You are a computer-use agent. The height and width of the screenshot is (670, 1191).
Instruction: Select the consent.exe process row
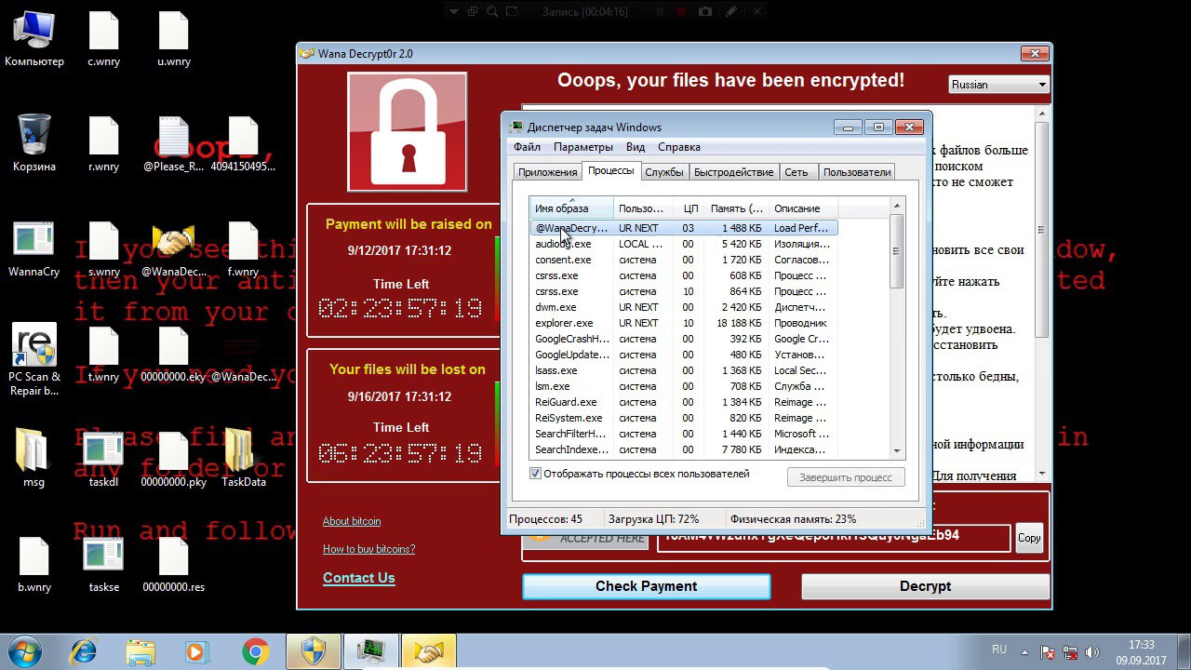coord(684,260)
